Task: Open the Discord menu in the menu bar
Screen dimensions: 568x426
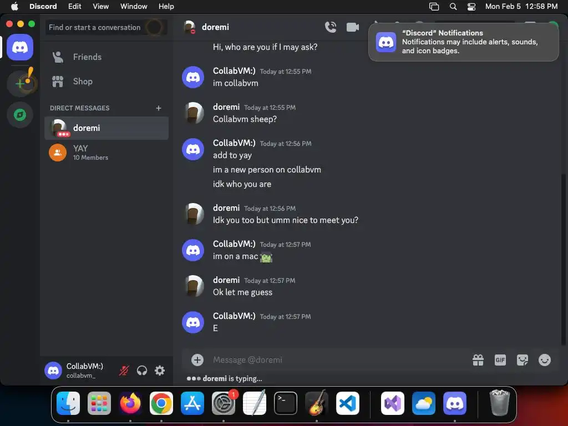Action: (43, 6)
